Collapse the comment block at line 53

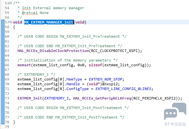pos(11,3)
